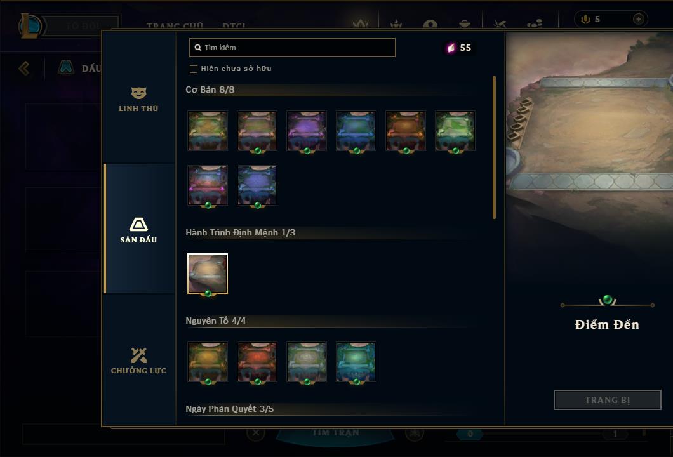
Task: Click the back chevron arrow icon
Action: pyautogui.click(x=24, y=68)
